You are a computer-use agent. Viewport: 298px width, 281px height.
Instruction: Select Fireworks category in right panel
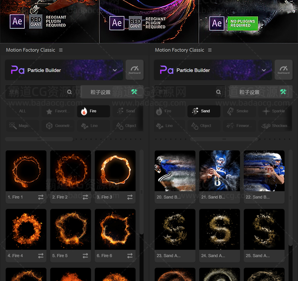pos(240,126)
